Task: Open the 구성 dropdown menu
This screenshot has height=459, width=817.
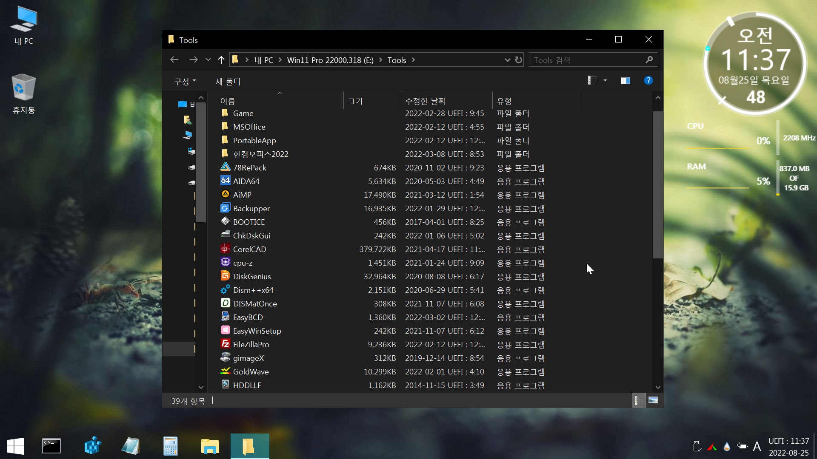Action: click(185, 81)
